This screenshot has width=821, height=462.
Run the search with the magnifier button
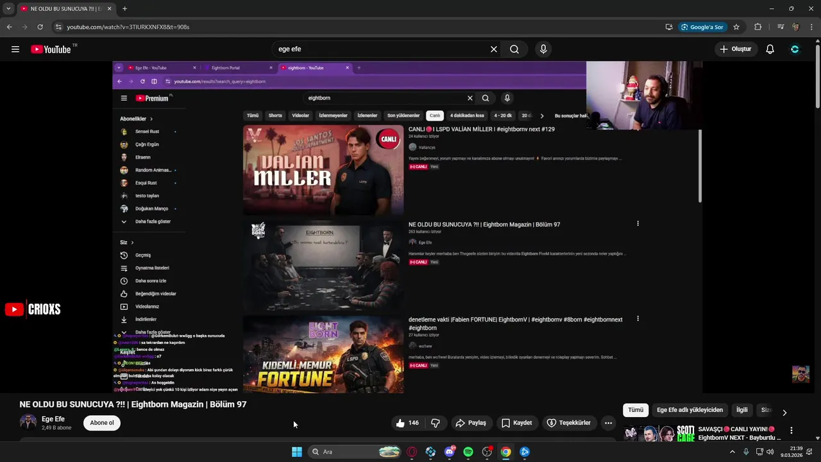click(x=514, y=49)
